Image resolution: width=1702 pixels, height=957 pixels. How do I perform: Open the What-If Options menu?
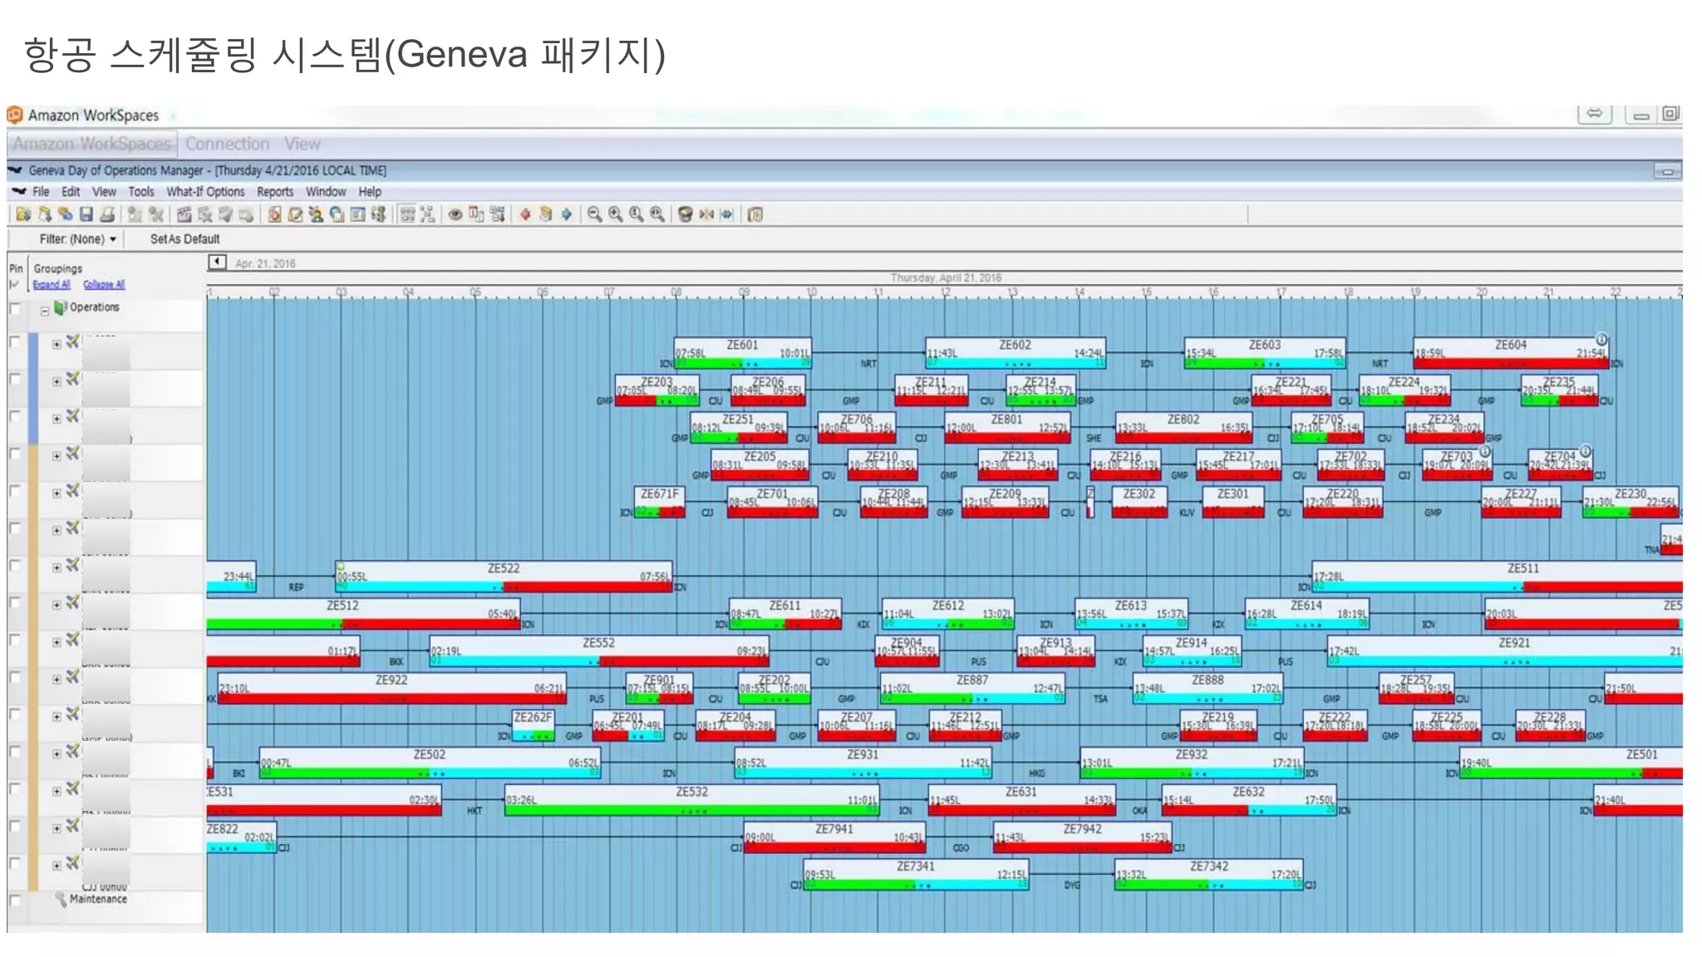pyautogui.click(x=205, y=192)
